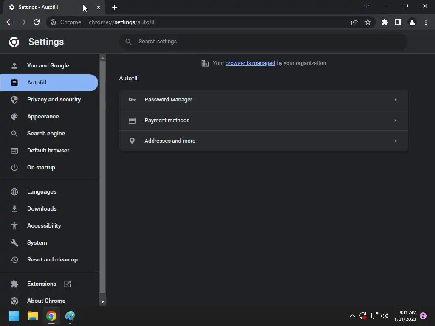Image resolution: width=435 pixels, height=326 pixels.
Task: Show hidden system tray icons
Action: (352, 316)
